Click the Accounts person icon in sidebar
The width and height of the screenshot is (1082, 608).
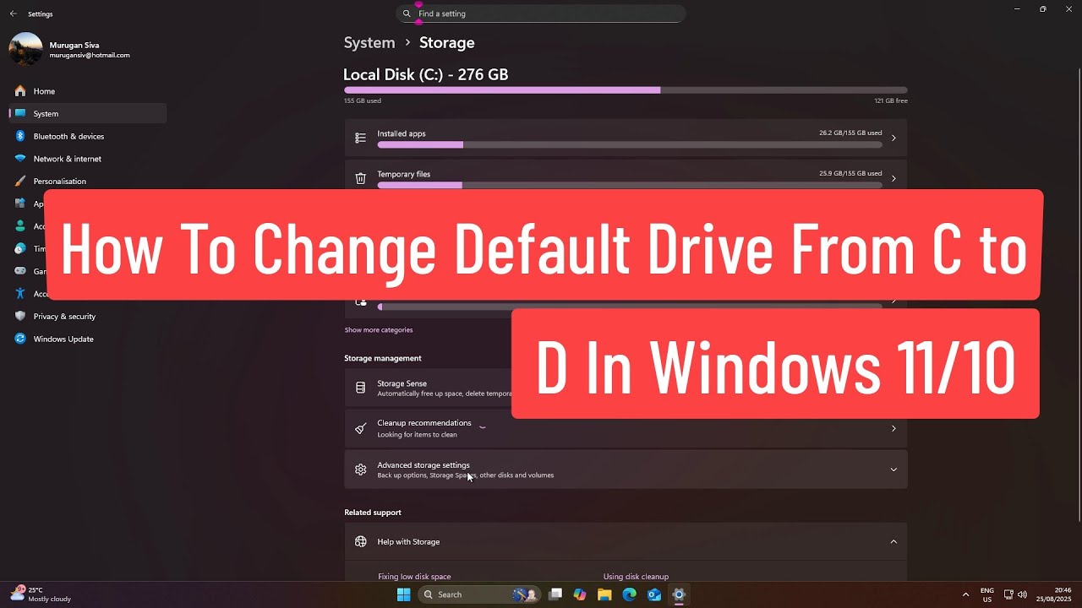pyautogui.click(x=19, y=226)
